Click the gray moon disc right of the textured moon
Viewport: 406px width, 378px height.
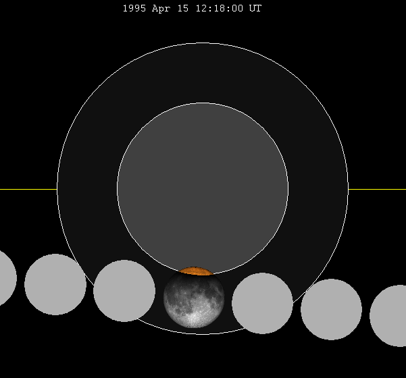pos(262,303)
